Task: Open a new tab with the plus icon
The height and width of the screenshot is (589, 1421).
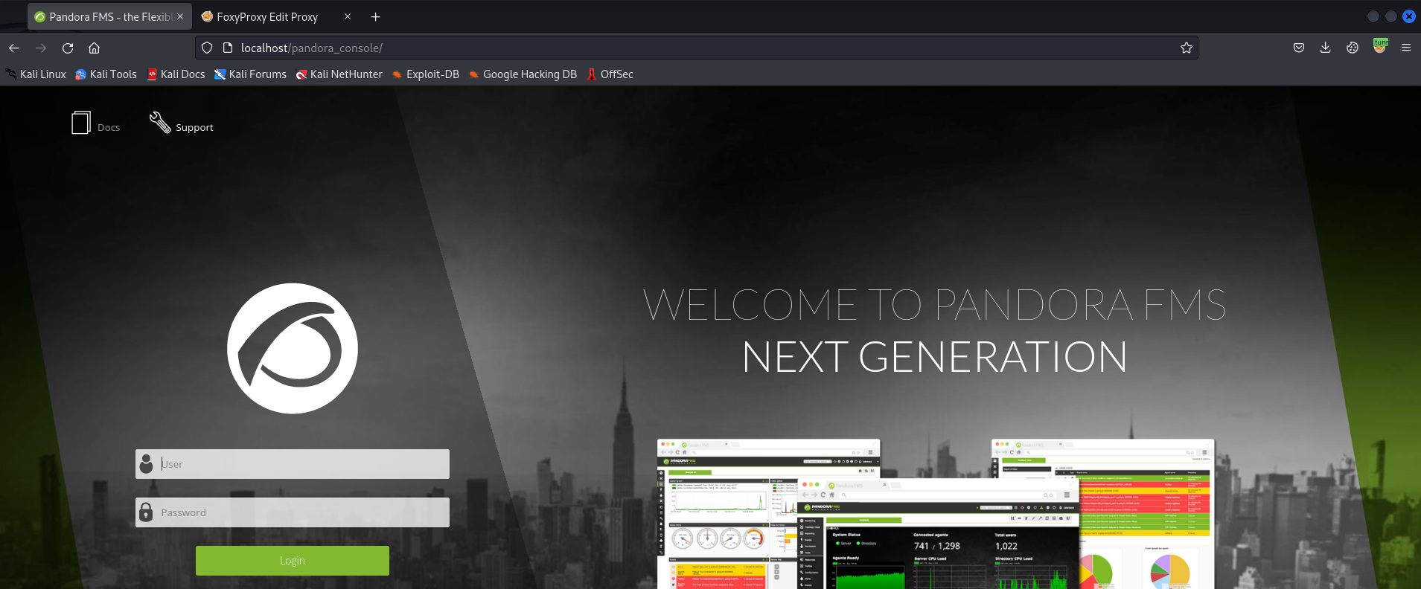Action: 376,16
